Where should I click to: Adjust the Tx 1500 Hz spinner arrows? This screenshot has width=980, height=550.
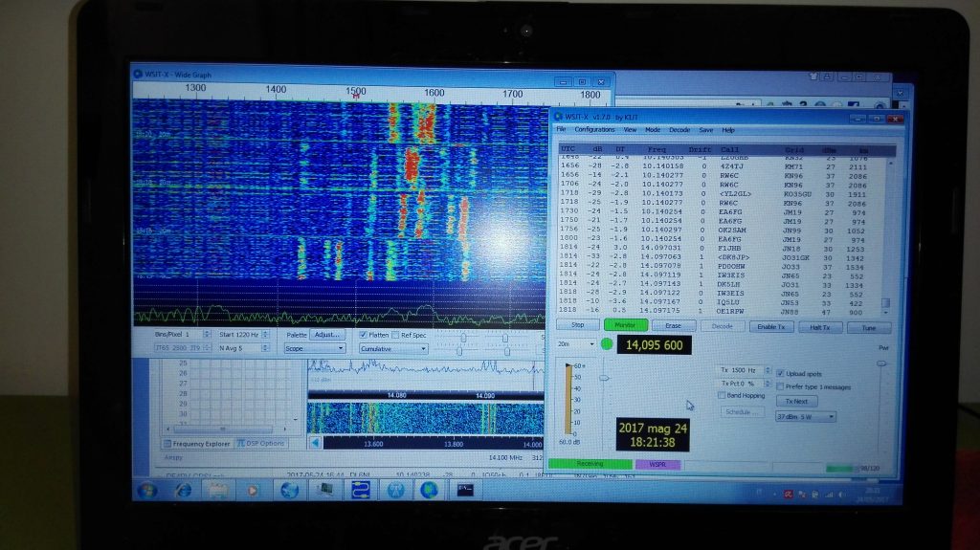[x=768, y=370]
